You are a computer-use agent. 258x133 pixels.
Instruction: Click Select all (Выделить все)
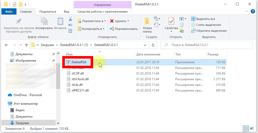pyautogui.click(x=205, y=19)
